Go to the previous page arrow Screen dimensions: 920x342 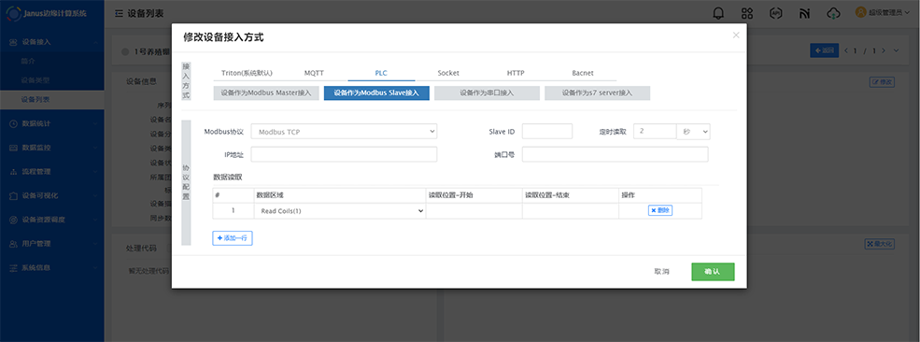click(846, 51)
